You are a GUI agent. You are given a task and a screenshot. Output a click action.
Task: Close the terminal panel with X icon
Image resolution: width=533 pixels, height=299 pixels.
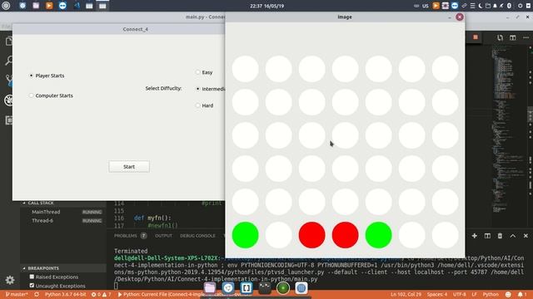tap(526, 236)
